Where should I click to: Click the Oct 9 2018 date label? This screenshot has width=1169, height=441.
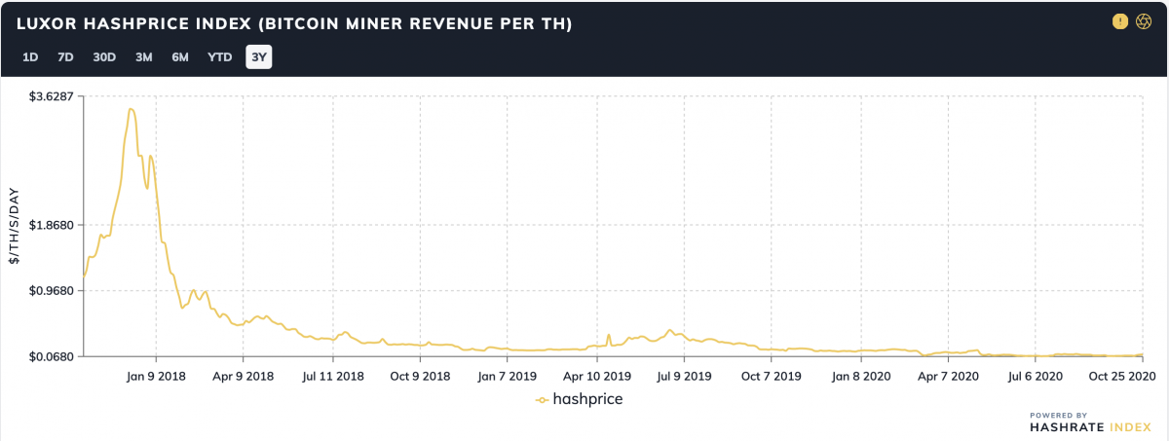point(421,374)
